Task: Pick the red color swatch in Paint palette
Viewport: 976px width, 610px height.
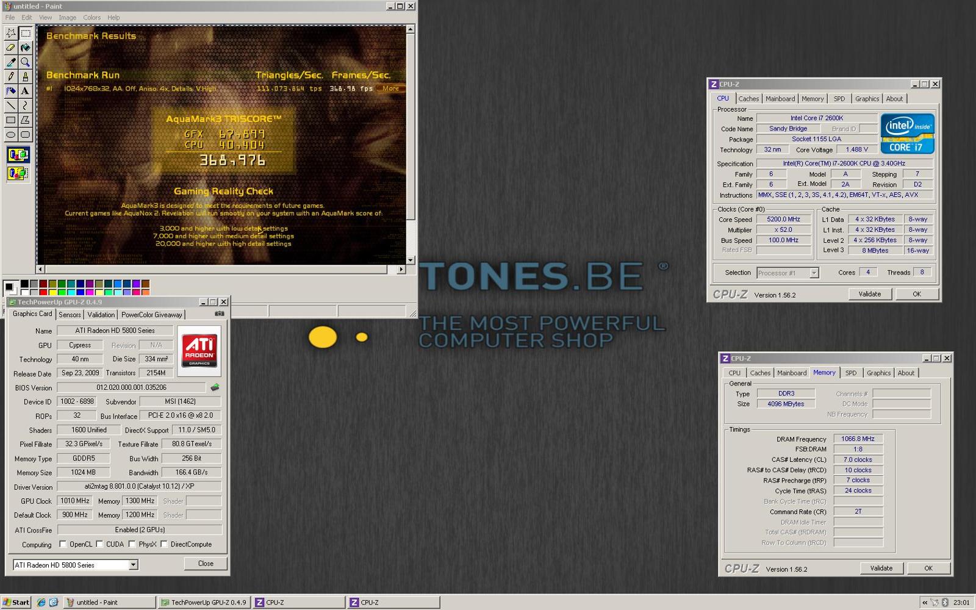Action: pos(43,292)
